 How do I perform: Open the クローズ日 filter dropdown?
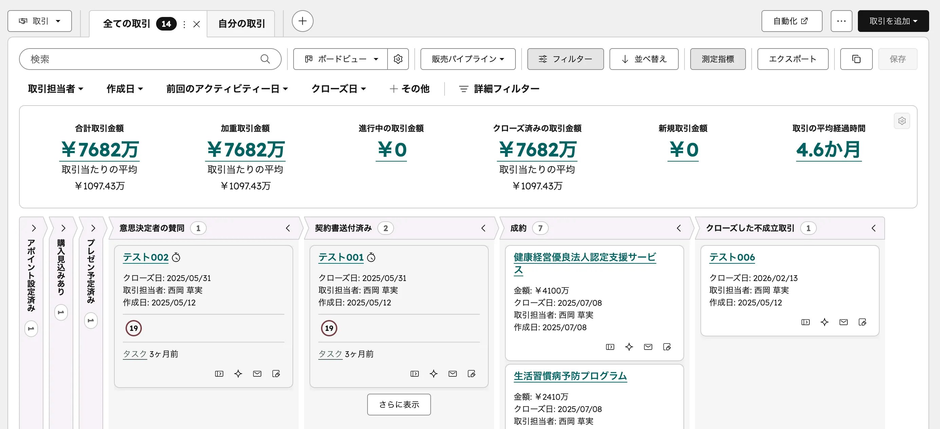[x=338, y=88]
